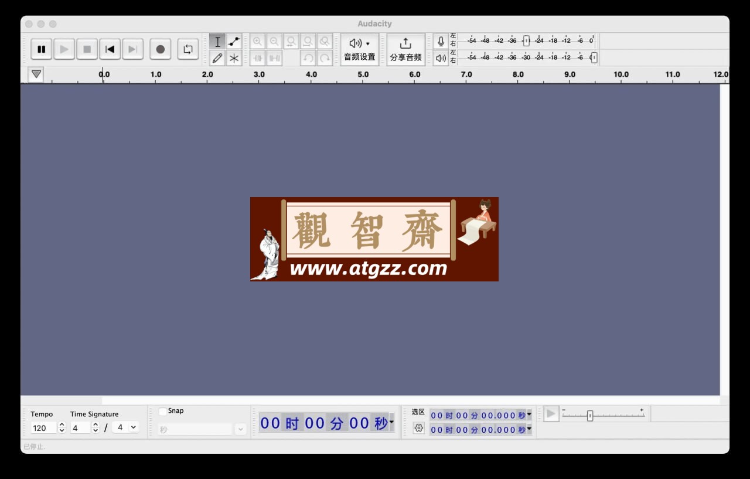Click the Zoom Out magnifier
Viewport: 750px width, 479px height.
tap(274, 42)
